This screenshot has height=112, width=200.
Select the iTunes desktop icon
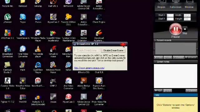[38, 18]
